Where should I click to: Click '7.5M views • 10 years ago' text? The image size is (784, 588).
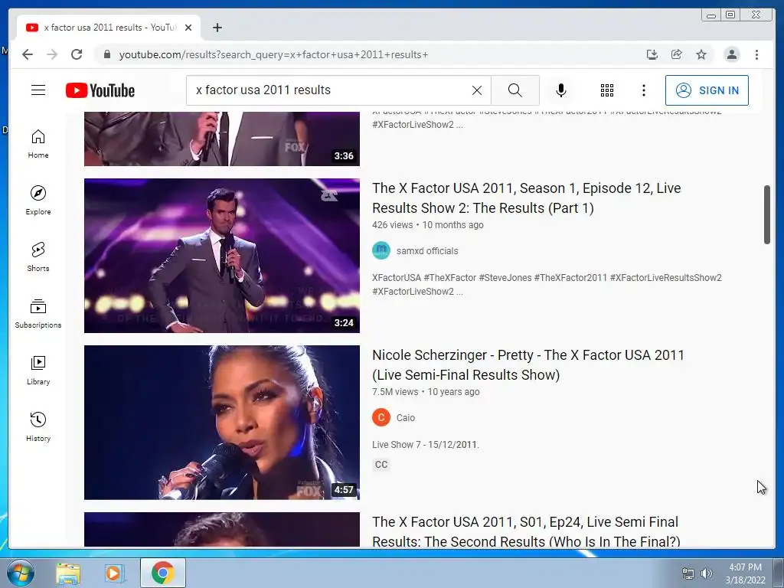(426, 392)
